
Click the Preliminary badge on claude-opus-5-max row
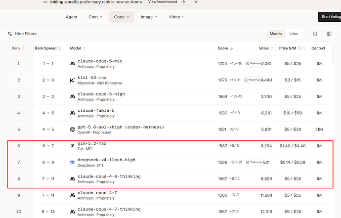point(254,64)
